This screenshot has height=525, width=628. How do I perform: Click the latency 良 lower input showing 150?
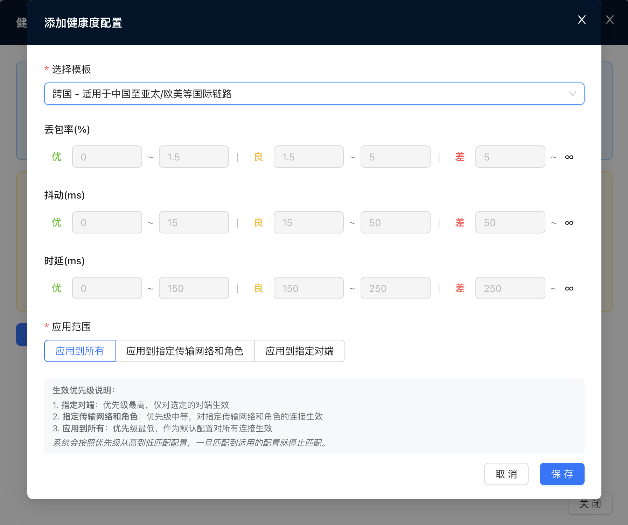coord(309,288)
